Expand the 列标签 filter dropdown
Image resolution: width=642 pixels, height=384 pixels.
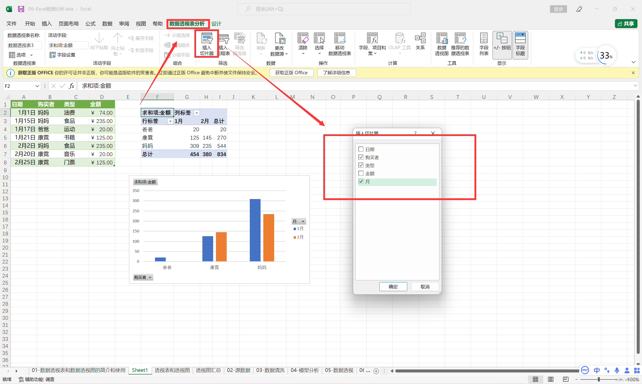coord(197,113)
